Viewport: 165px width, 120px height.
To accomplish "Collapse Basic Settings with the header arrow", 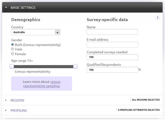I will [x=6, y=7].
